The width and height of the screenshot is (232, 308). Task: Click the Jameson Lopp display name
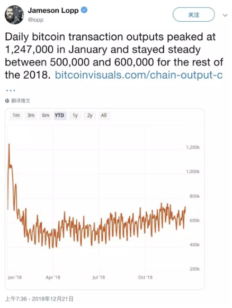[x=53, y=10]
